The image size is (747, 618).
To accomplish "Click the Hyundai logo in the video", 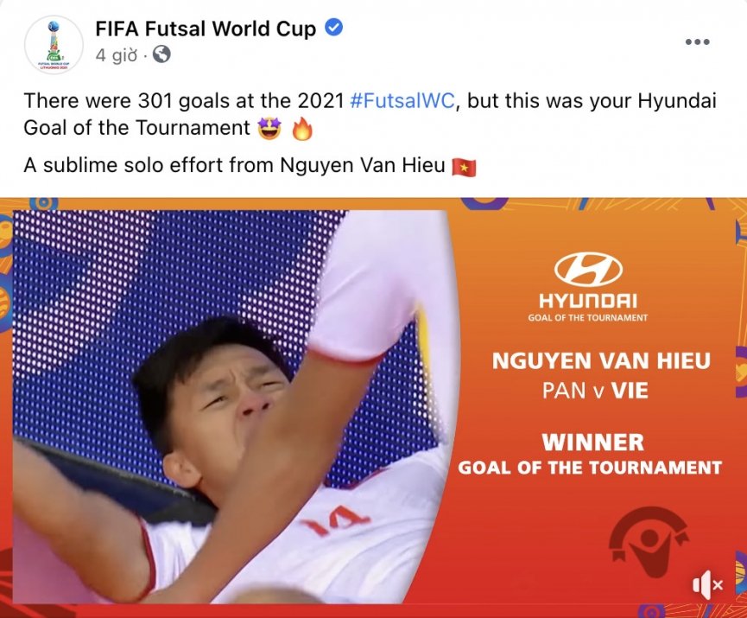I will tap(588, 270).
